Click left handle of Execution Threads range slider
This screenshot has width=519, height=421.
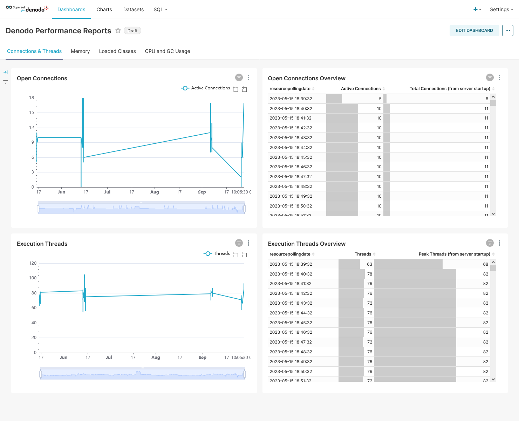(41, 374)
